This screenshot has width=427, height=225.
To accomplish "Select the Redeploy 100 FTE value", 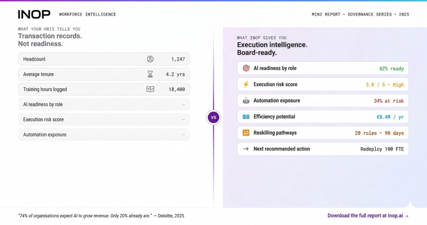I will click(x=382, y=149).
